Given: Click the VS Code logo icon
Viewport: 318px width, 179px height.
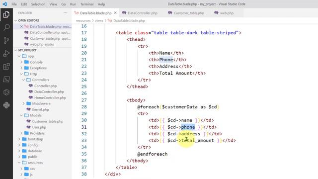Looking at the screenshot, I should pyautogui.click(x=4, y=4).
